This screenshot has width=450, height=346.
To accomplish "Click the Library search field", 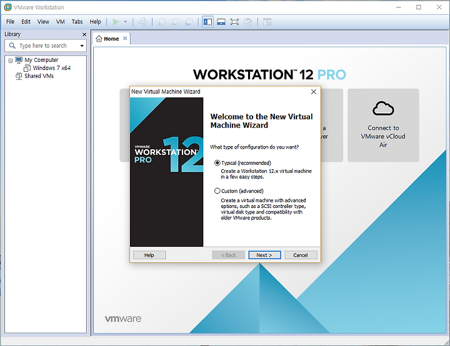I will (46, 46).
